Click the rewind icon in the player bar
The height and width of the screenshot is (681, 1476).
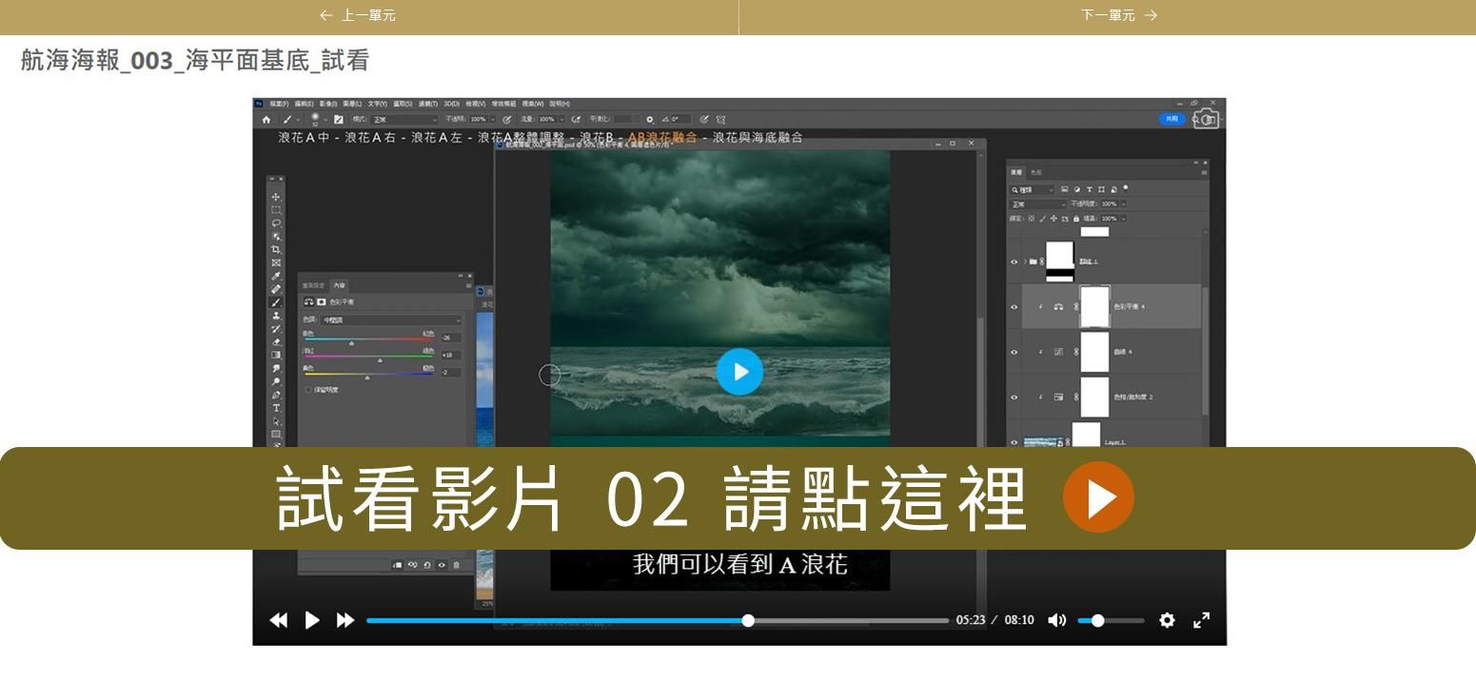pyautogui.click(x=278, y=620)
